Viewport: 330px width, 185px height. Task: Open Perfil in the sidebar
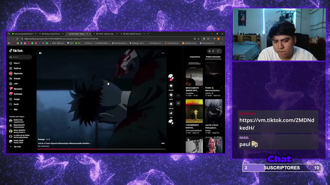(14, 104)
